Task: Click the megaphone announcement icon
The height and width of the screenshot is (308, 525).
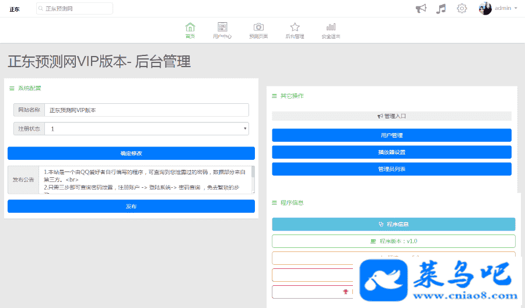Action: click(421, 8)
